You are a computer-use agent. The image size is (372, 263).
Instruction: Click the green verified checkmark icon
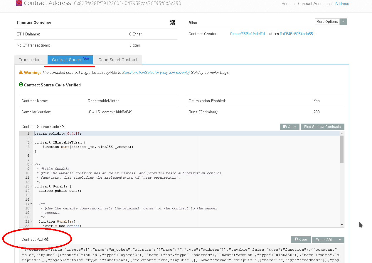21,85
